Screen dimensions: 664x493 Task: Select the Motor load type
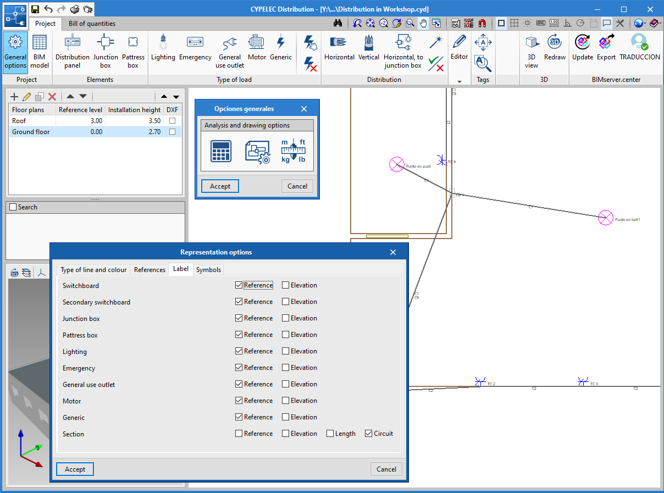(257, 47)
